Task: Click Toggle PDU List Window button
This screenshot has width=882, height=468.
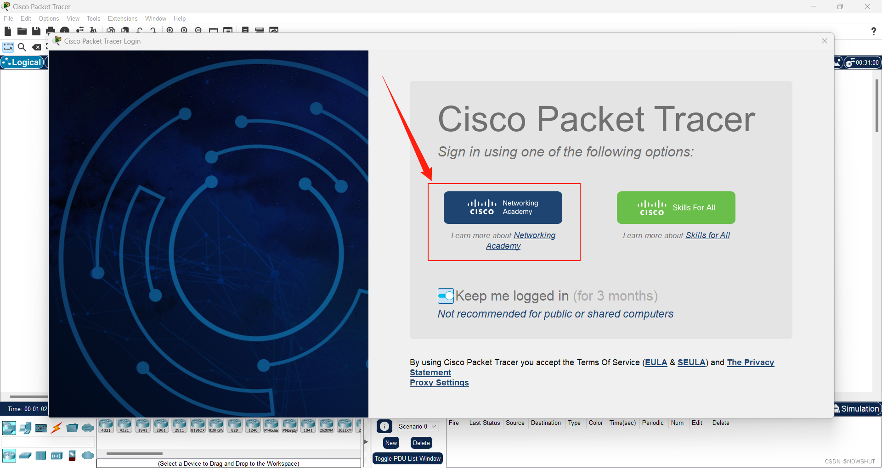Action: click(407, 458)
